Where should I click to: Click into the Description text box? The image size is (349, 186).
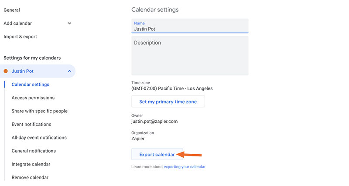coord(190,56)
